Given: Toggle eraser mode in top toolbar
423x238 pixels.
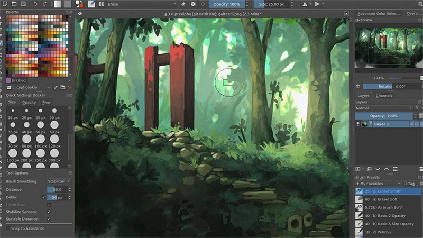Looking at the screenshot, I should [183, 4].
